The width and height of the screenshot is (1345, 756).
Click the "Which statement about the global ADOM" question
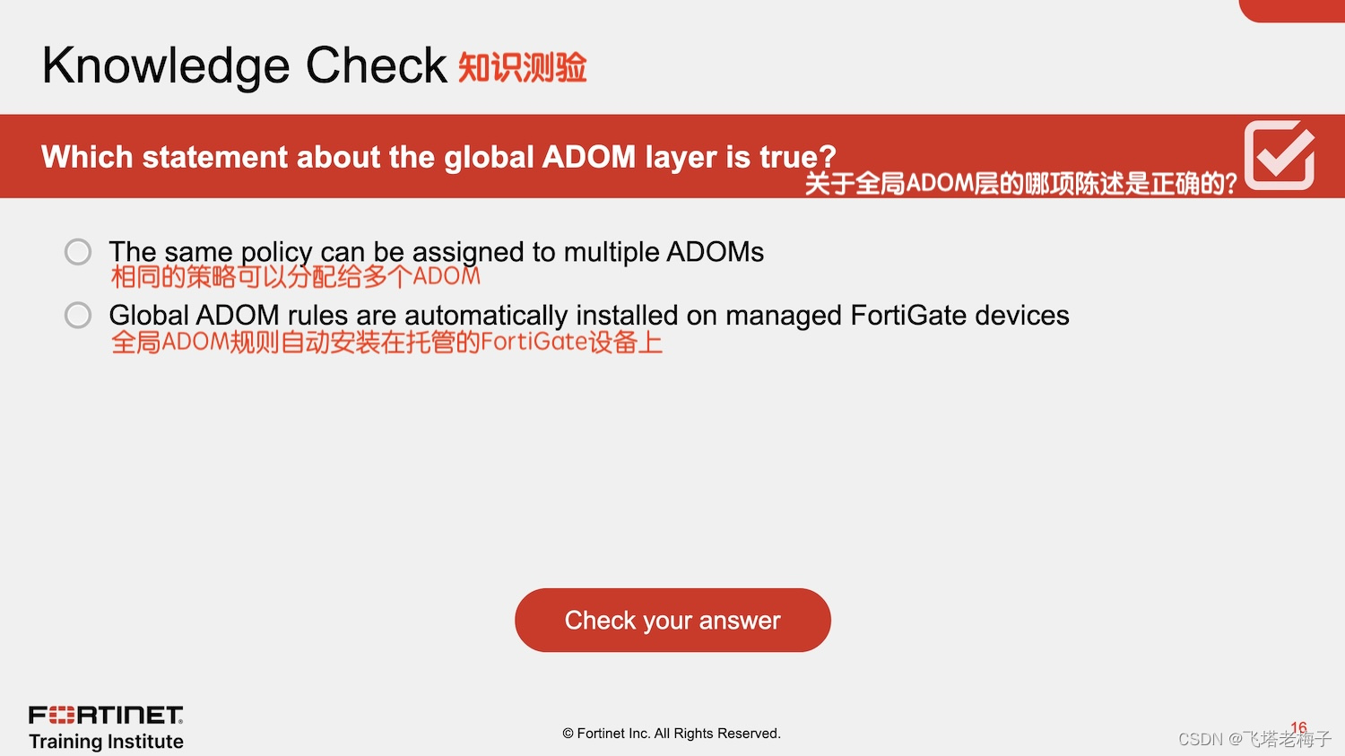point(438,157)
